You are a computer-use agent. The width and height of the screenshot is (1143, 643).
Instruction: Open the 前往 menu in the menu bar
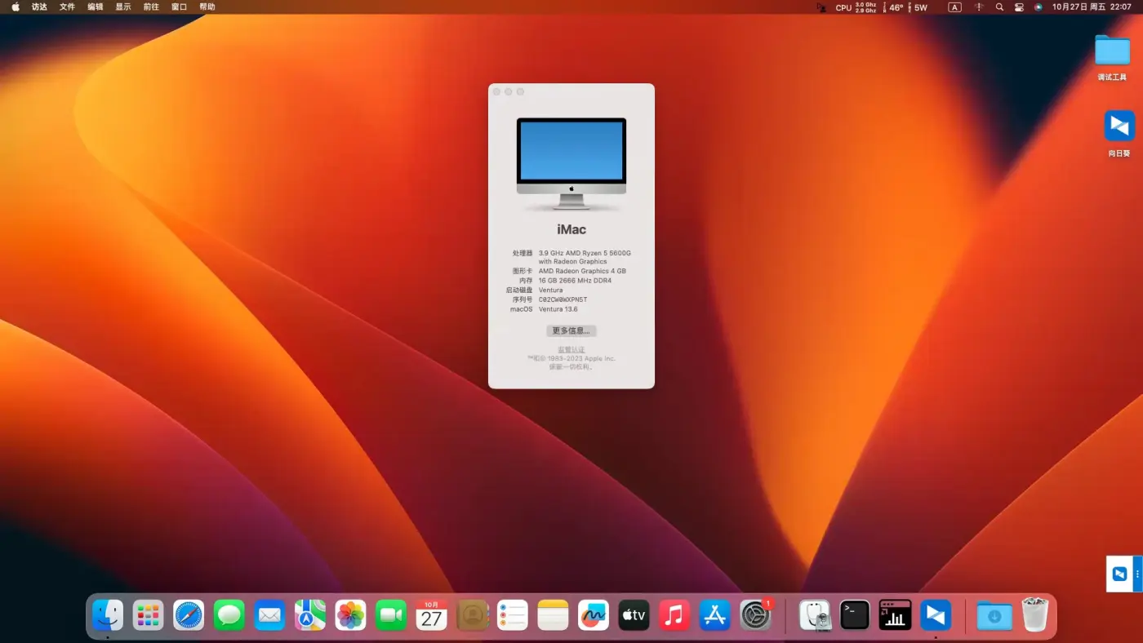(x=151, y=7)
